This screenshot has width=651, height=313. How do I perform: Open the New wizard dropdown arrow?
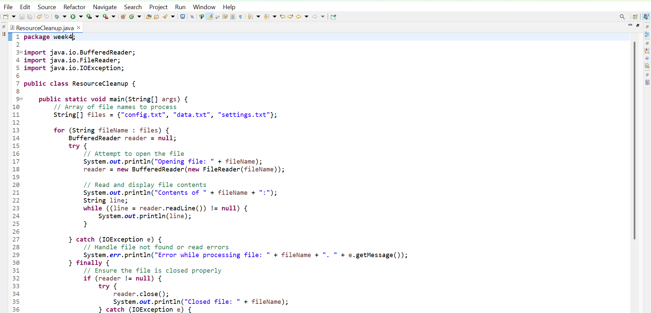click(14, 17)
